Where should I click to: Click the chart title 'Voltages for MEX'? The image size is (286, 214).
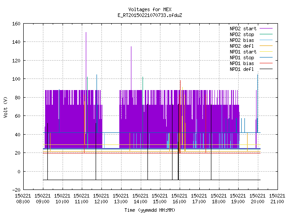coord(150,9)
